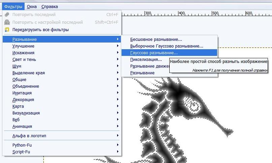Click the horizontal ruler at 600 mark
Image resolution: width=272 pixels, height=163 pixels.
[249, 13]
